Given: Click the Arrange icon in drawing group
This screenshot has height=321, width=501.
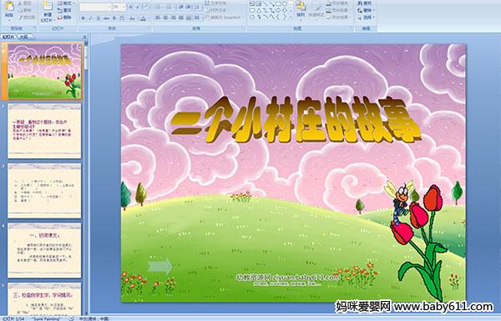Looking at the screenshot, I should (x=301, y=9).
